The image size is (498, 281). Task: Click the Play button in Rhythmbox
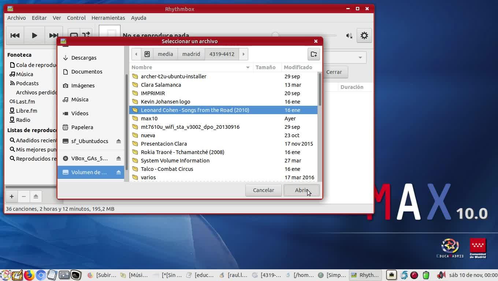[34, 35]
